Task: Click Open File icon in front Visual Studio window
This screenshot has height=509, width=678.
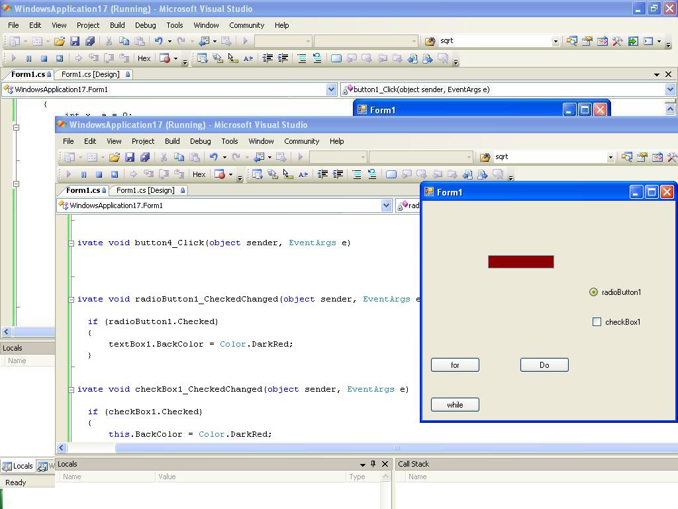Action: coord(114,157)
